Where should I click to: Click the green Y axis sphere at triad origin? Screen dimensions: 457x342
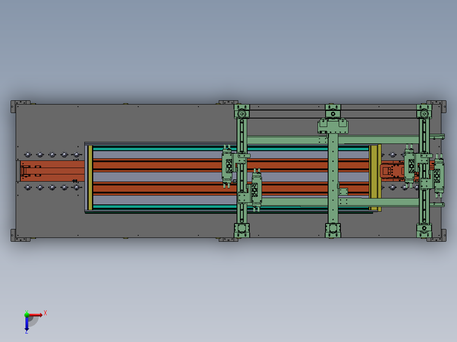coord(27,314)
